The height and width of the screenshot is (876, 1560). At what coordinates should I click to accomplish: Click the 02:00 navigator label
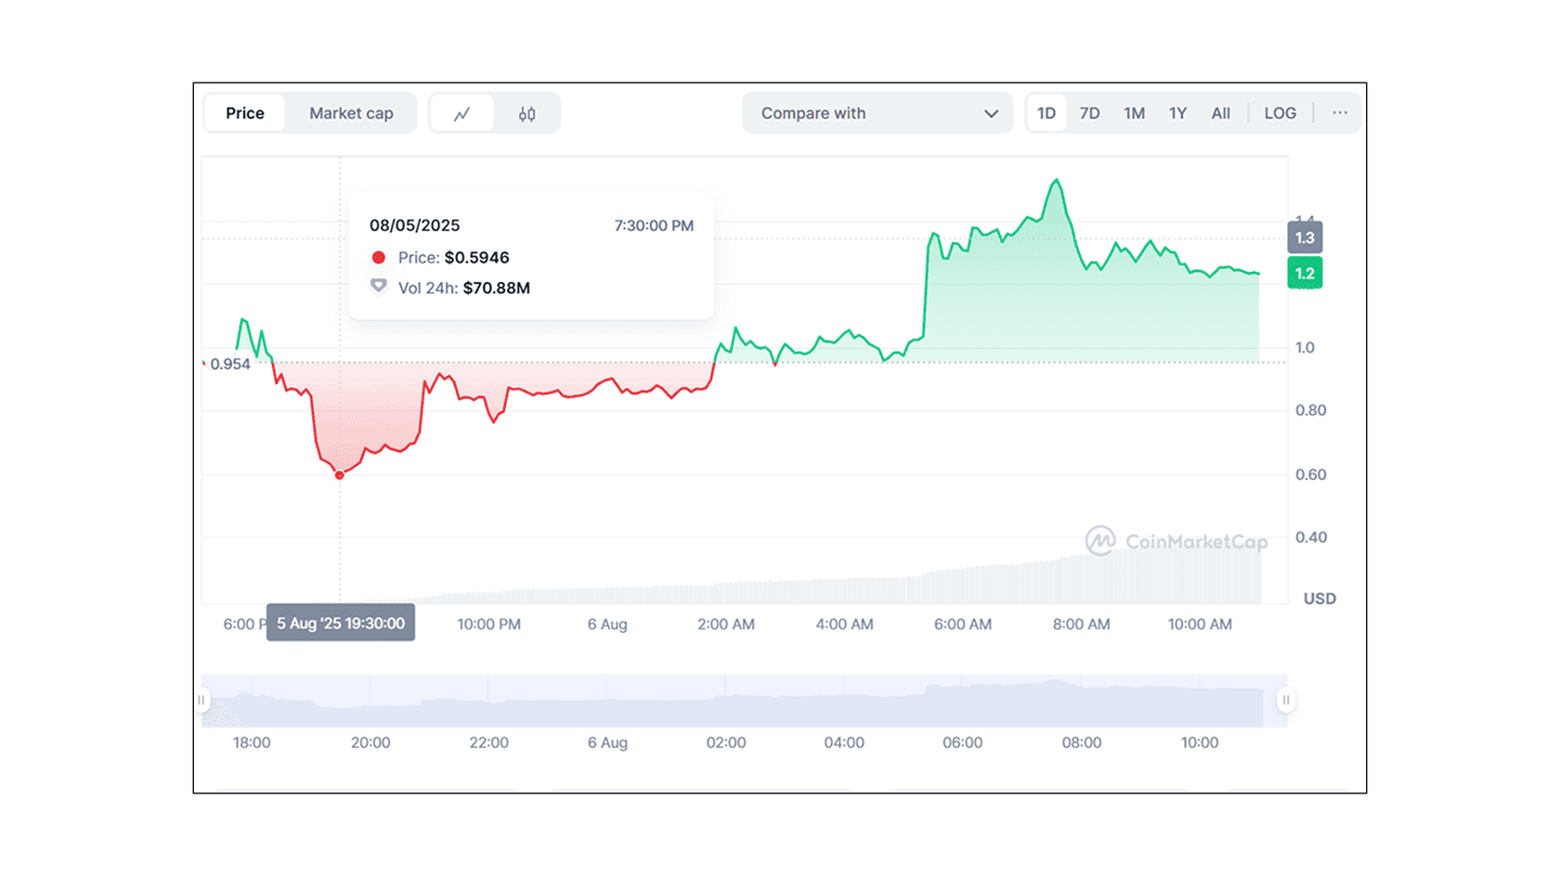click(x=726, y=742)
